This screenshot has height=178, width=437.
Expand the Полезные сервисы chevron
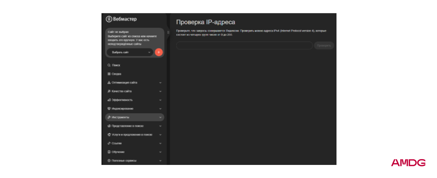(x=160, y=161)
